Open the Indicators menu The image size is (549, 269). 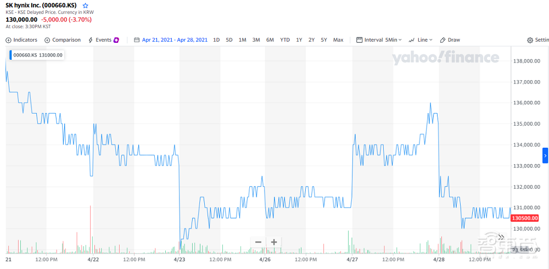21,40
